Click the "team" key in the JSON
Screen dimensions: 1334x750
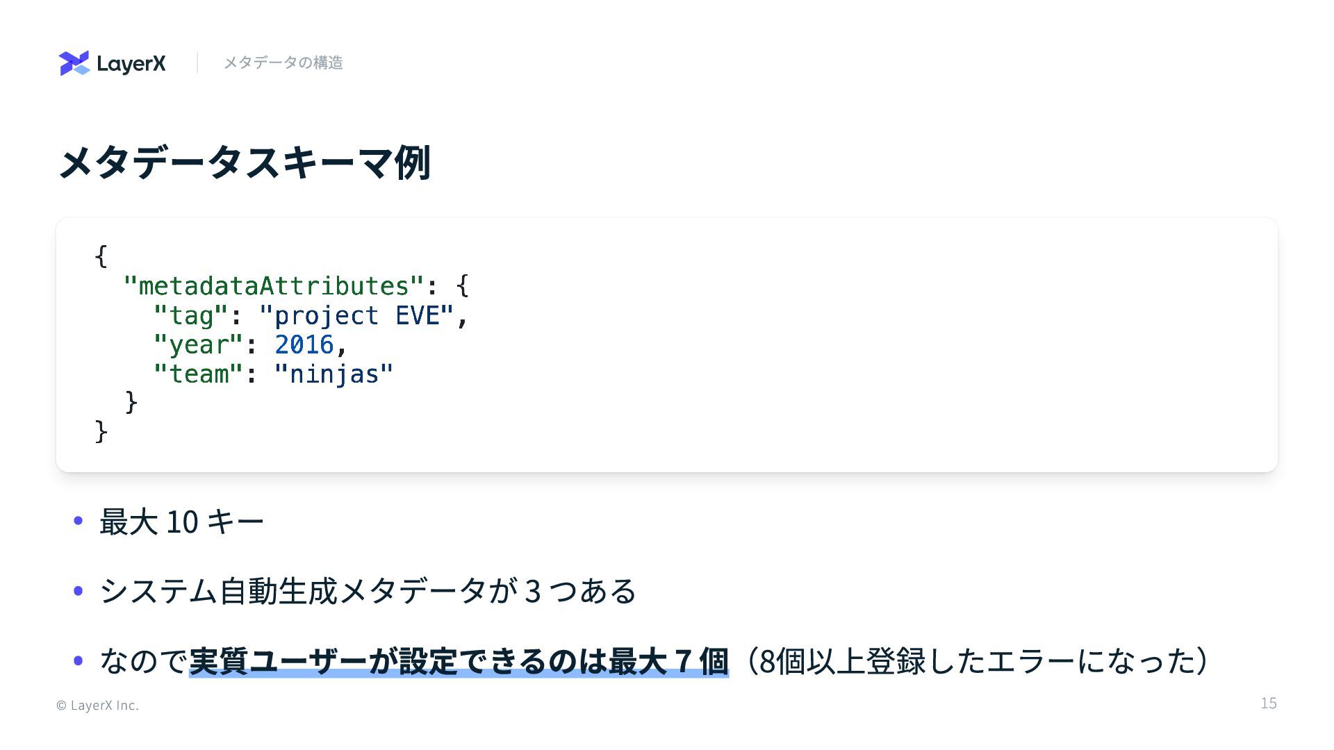click(x=197, y=374)
